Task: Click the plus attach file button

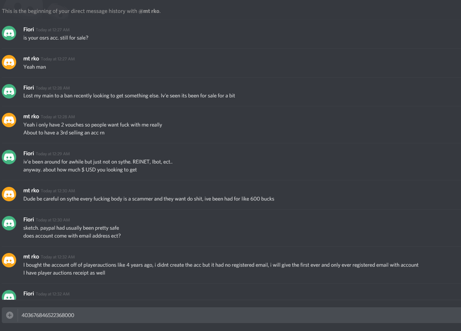Action: [x=10, y=315]
